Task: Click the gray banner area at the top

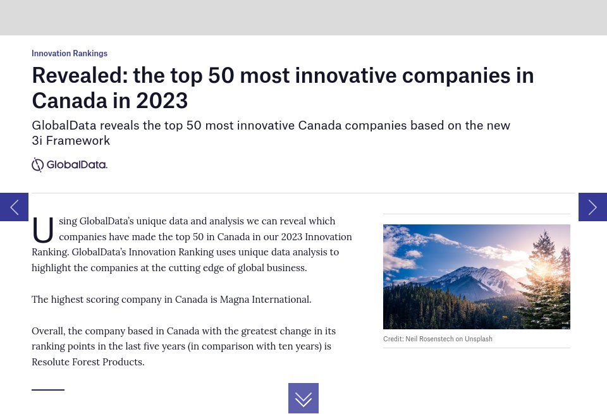Action: (x=303, y=18)
